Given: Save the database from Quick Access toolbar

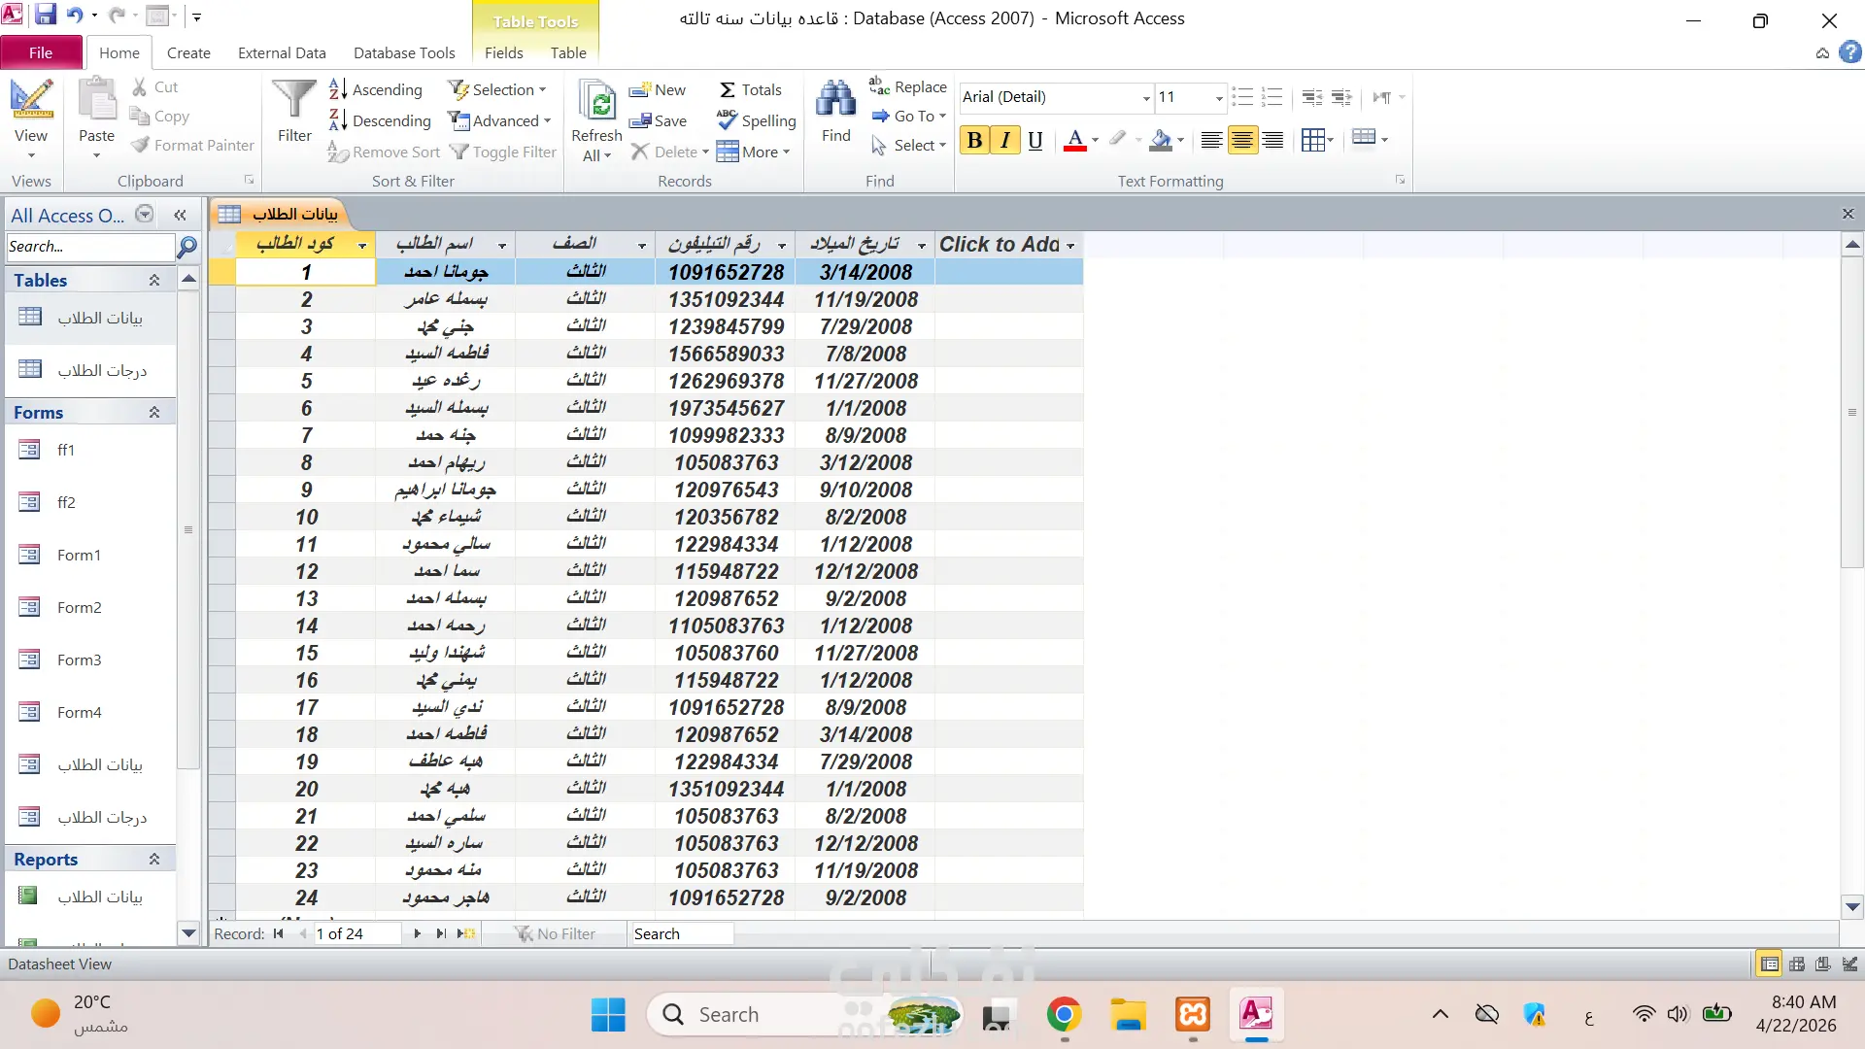Looking at the screenshot, I should coord(46,16).
